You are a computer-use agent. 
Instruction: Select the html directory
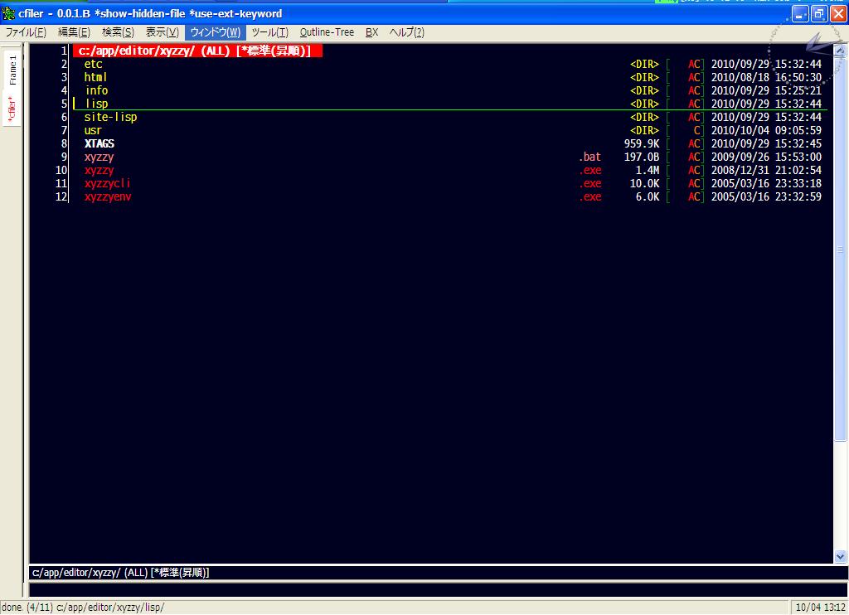[x=95, y=77]
